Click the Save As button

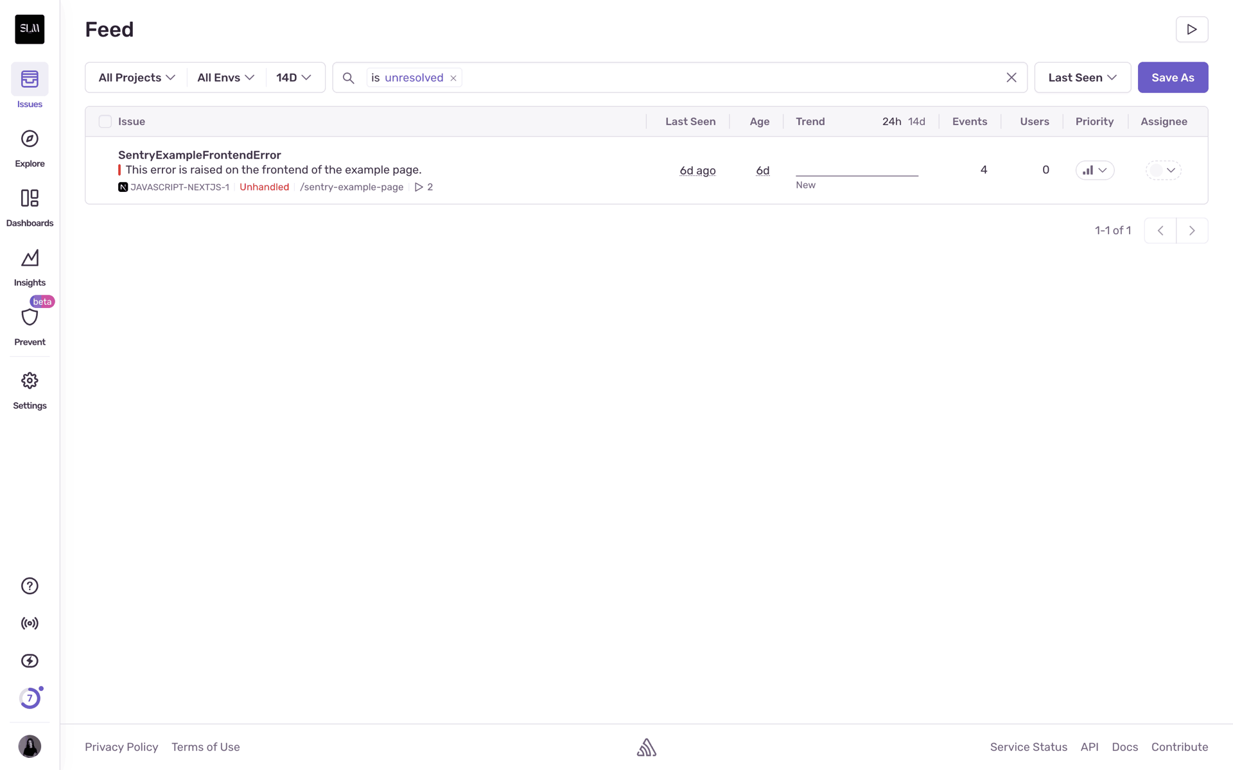coord(1173,78)
